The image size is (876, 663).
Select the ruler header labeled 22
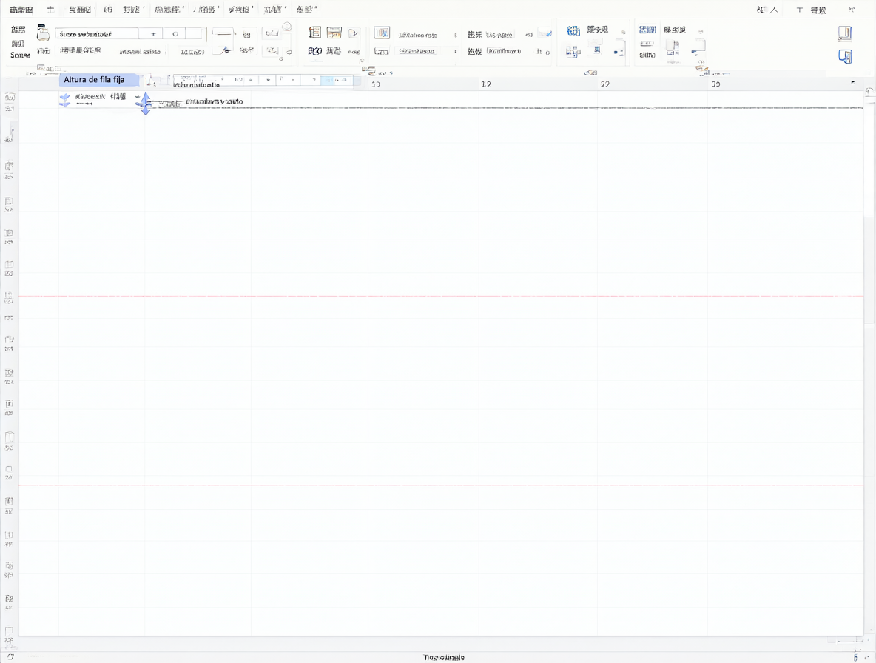pos(604,84)
